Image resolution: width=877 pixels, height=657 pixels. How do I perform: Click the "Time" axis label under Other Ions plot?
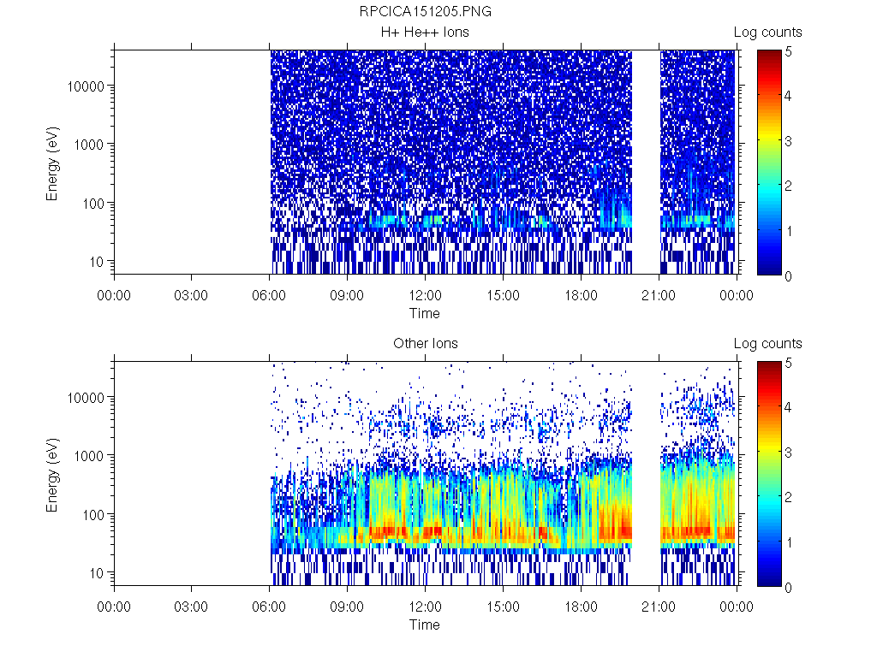pos(425,624)
